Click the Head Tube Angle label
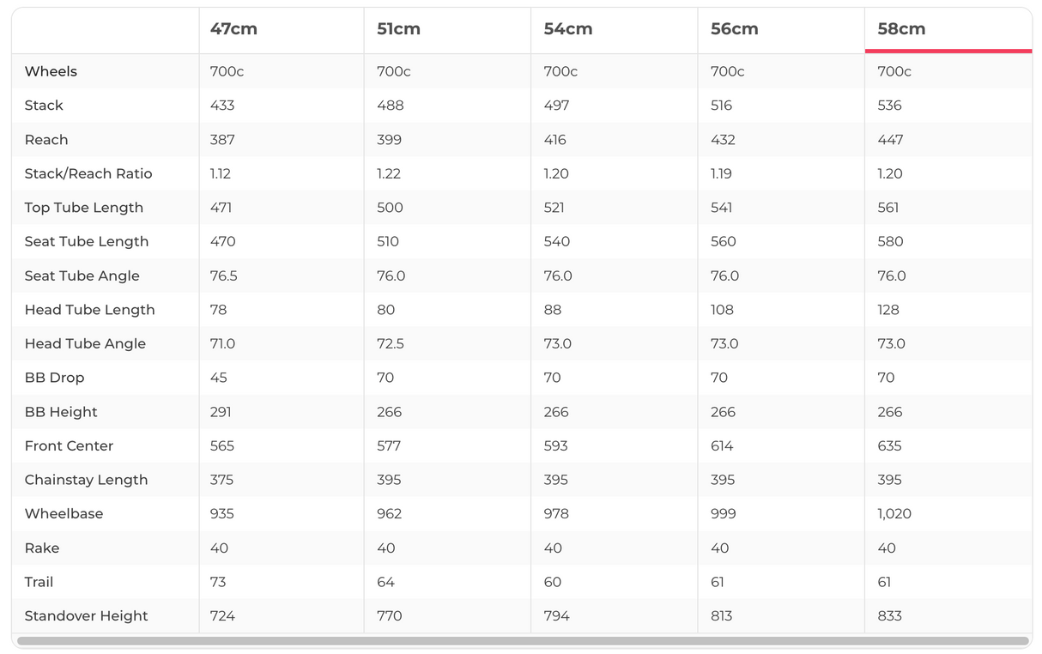 click(85, 343)
